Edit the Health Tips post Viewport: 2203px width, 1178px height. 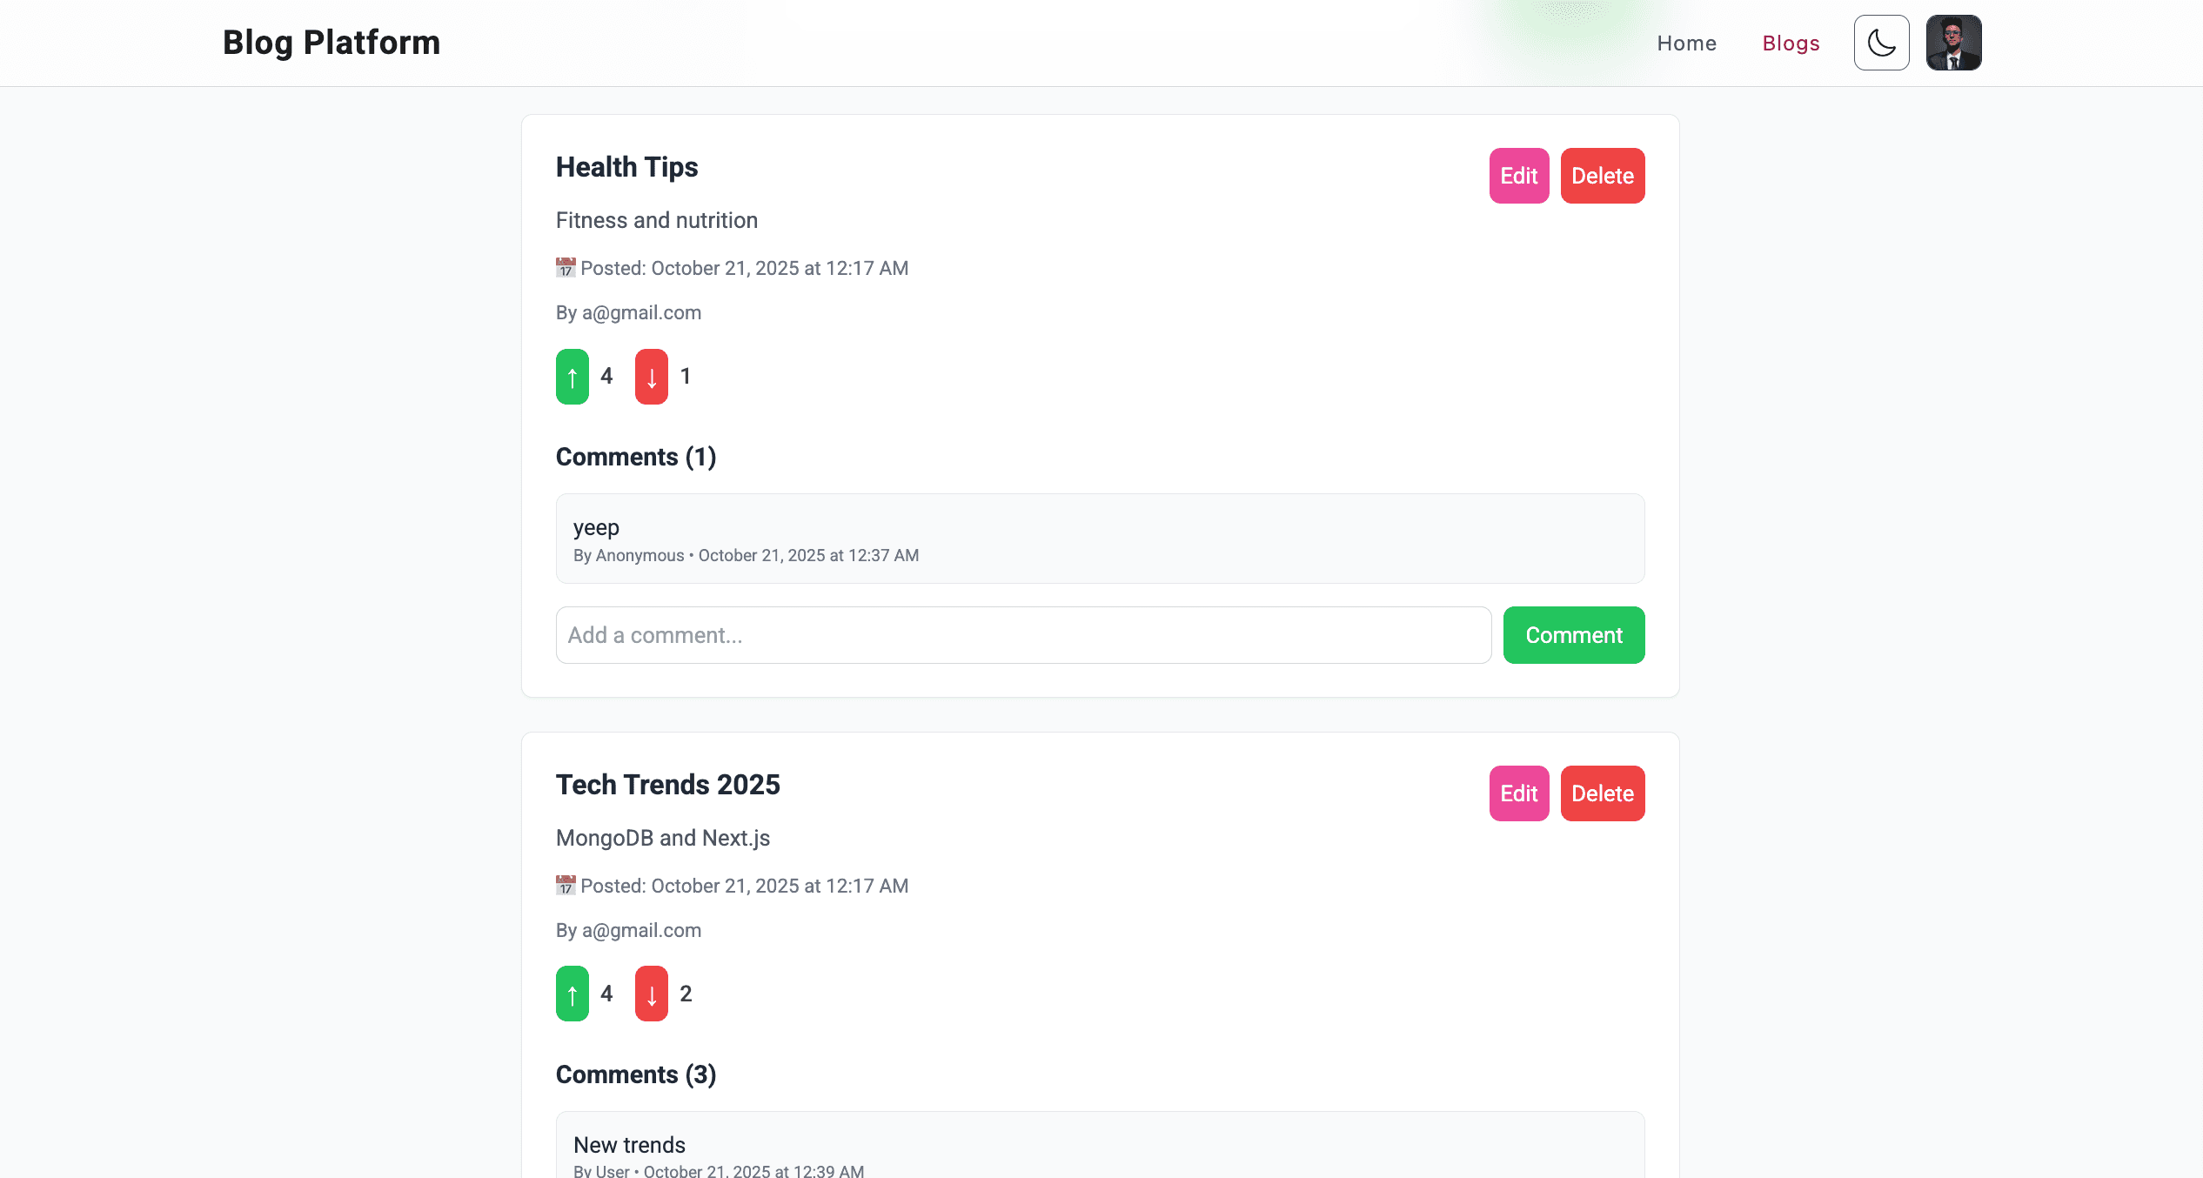coord(1518,176)
